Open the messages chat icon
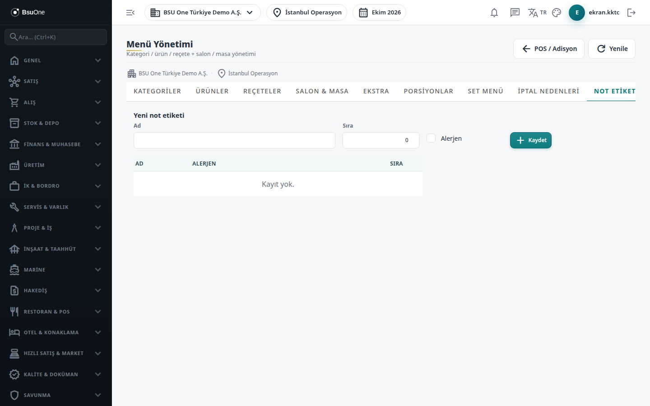The width and height of the screenshot is (650, 406). 515,13
